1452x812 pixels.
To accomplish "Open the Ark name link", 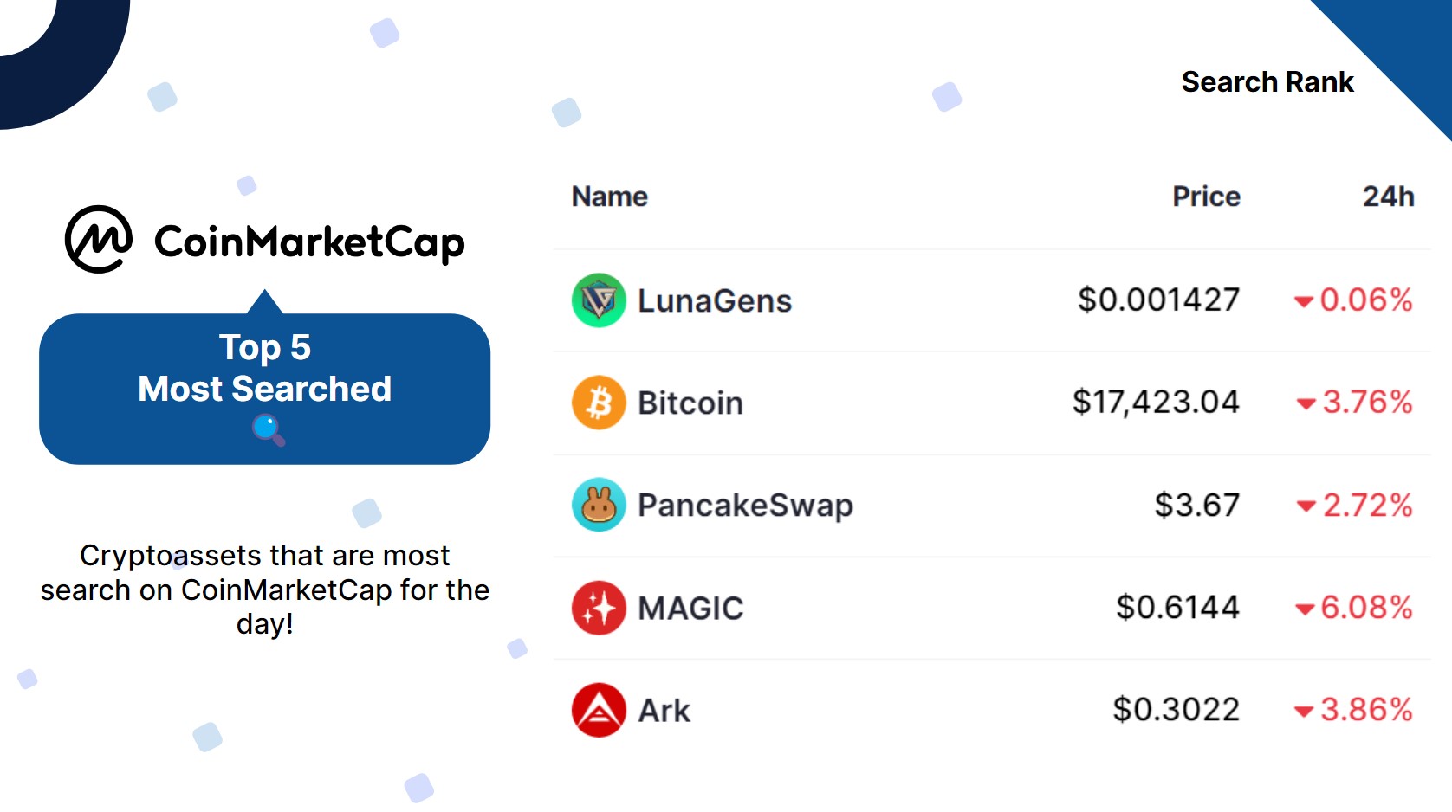I will [x=664, y=711].
